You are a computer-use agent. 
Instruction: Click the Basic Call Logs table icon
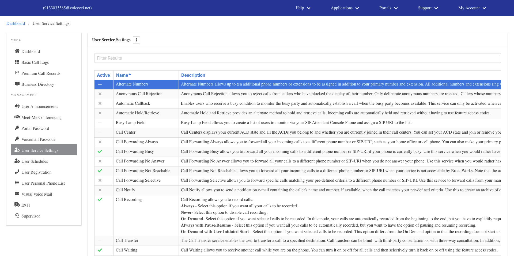(17, 62)
